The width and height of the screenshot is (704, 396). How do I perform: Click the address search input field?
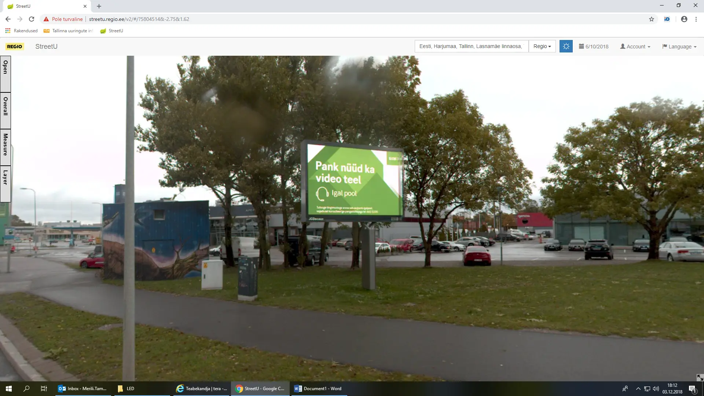(471, 46)
